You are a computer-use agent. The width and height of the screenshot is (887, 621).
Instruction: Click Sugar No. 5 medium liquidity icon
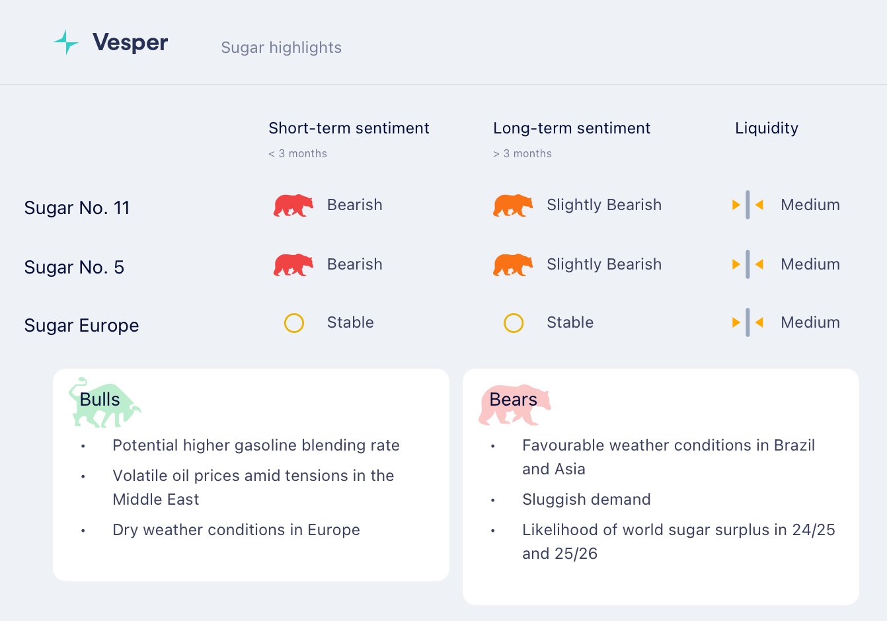click(748, 264)
